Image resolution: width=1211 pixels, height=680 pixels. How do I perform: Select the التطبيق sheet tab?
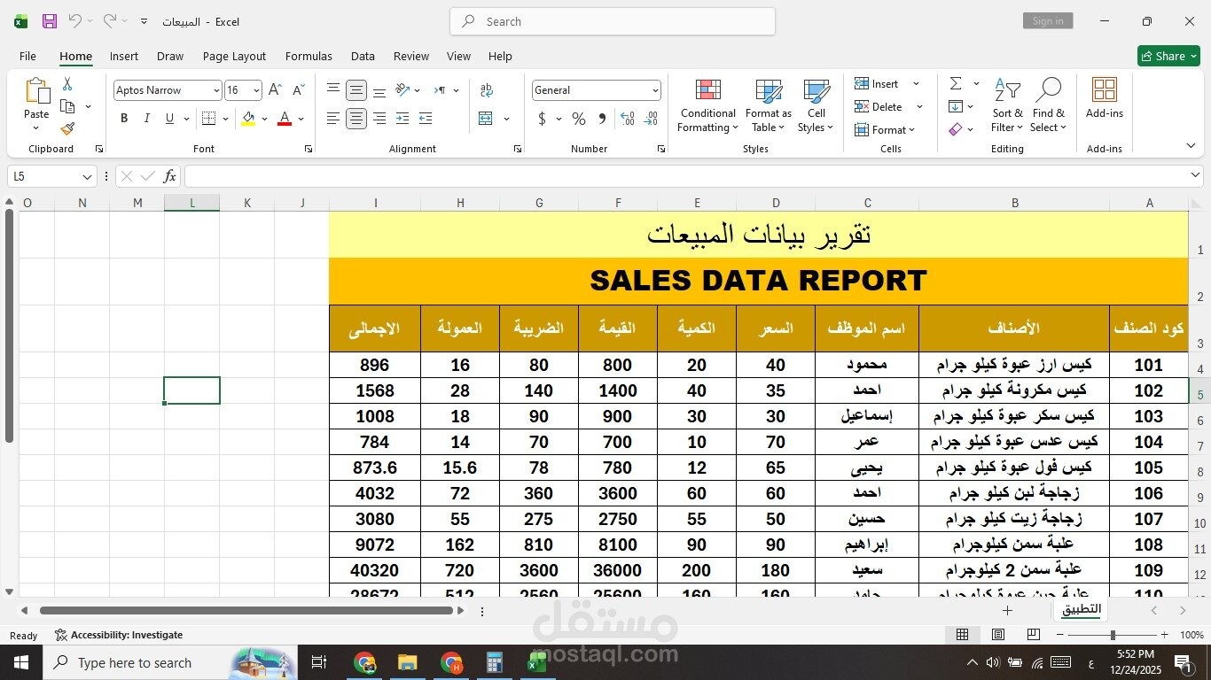click(1080, 609)
